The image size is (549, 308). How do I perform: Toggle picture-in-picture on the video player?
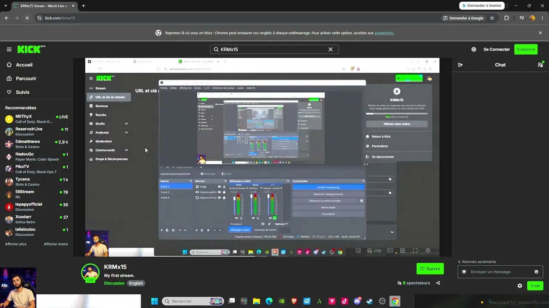coord(358,251)
